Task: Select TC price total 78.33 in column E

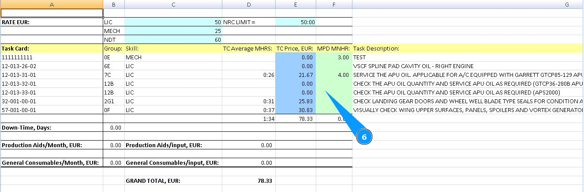Action: point(296,119)
